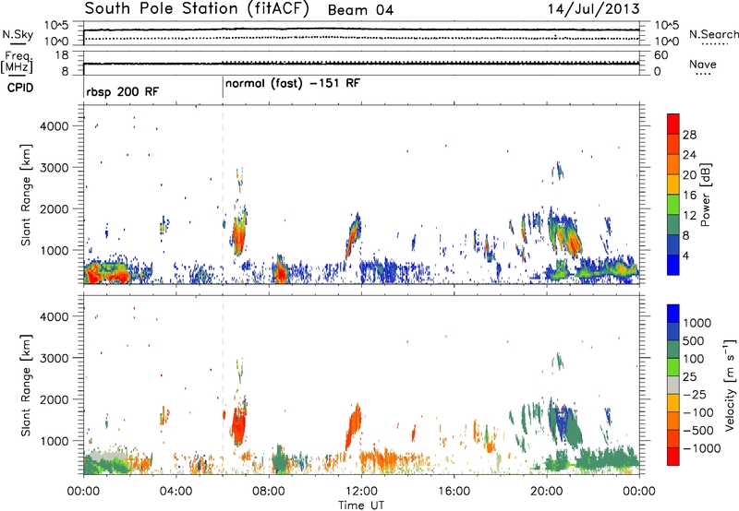Click the date '14/Jul/2013'
Viewport: 739px width, 511px height.
point(593,9)
